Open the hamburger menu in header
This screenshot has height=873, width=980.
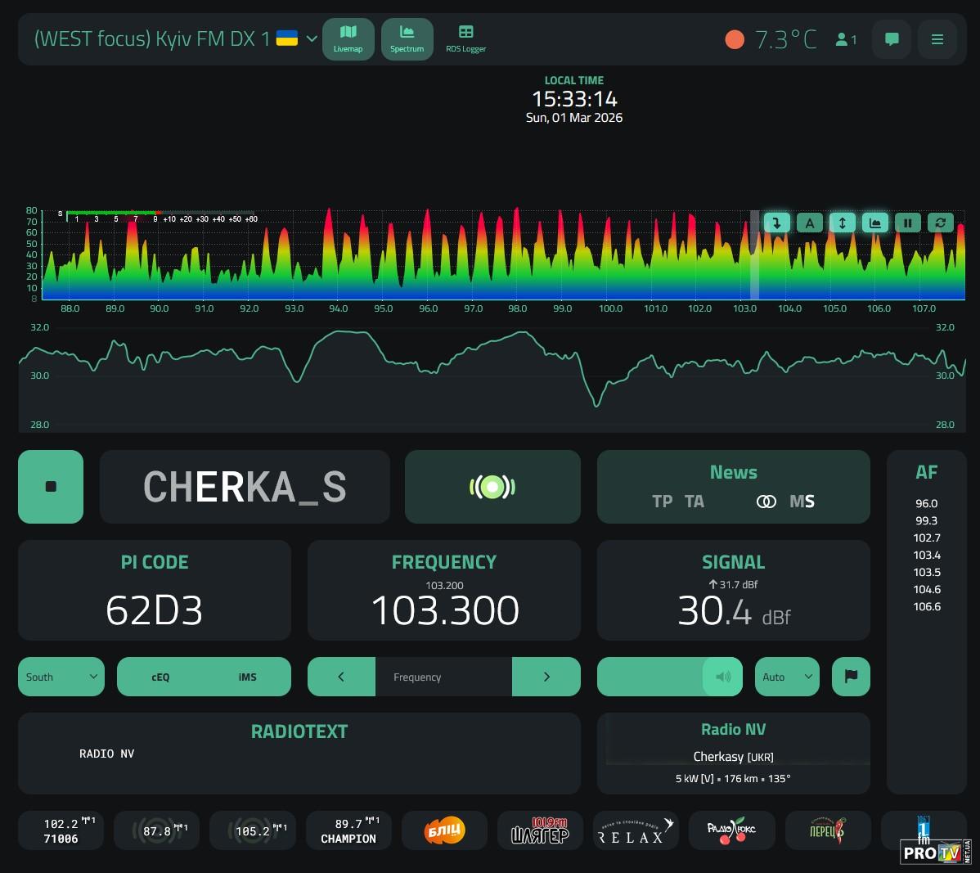pyautogui.click(x=937, y=39)
